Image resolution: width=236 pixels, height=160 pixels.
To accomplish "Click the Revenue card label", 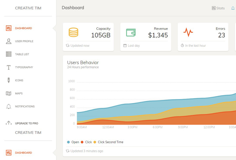I will coord(161,28).
